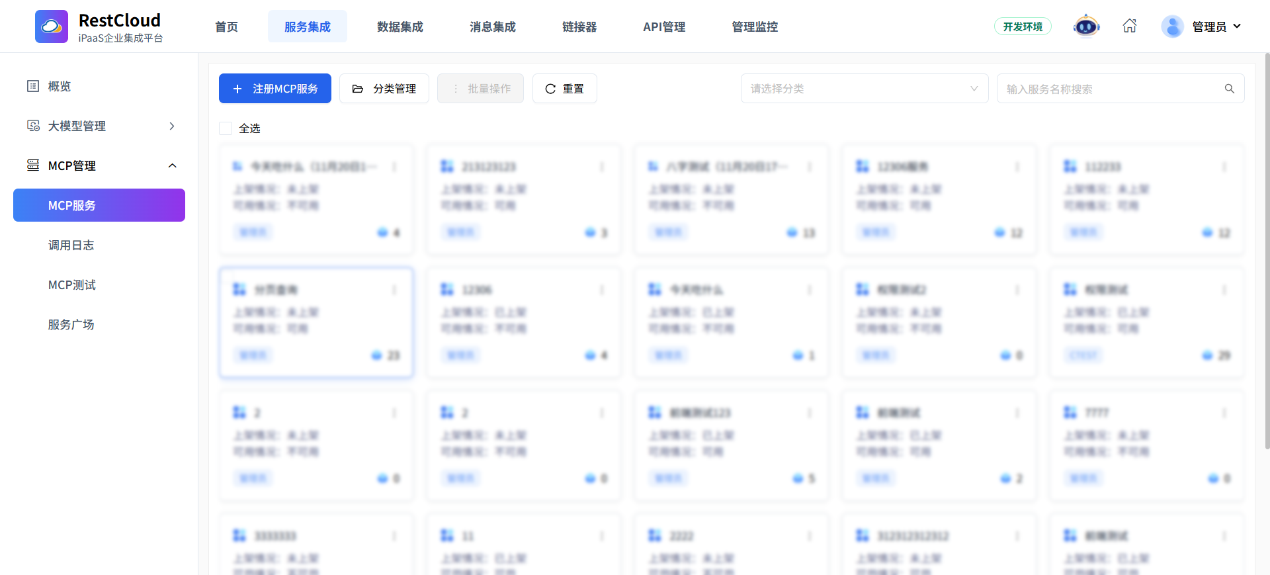This screenshot has height=575, width=1270.
Task: Expand the 大模型管理 sidebar group
Action: [x=99, y=126]
